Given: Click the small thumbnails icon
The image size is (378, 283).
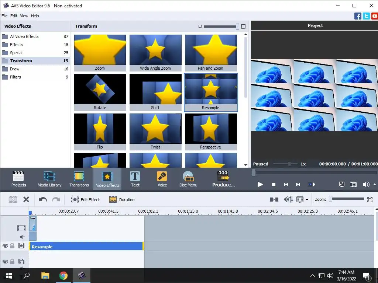Looking at the screenshot, I should pyautogui.click(x=200, y=26).
